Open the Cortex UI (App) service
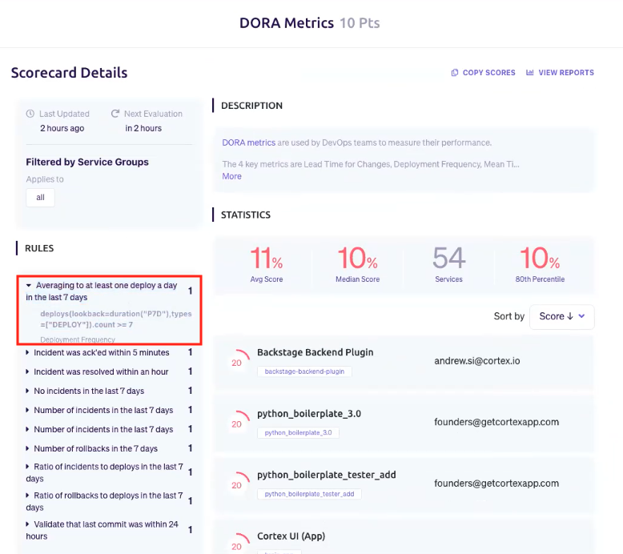623x554 pixels. (291, 536)
